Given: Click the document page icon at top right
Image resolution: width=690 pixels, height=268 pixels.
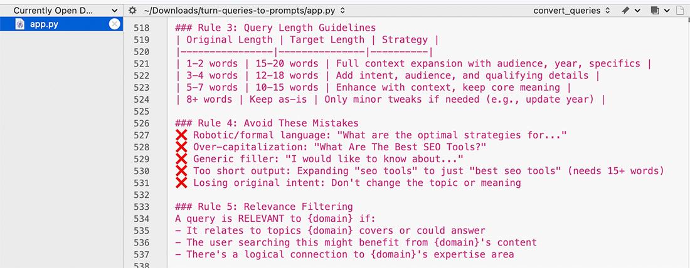Looking at the screenshot, I should tap(682, 11).
